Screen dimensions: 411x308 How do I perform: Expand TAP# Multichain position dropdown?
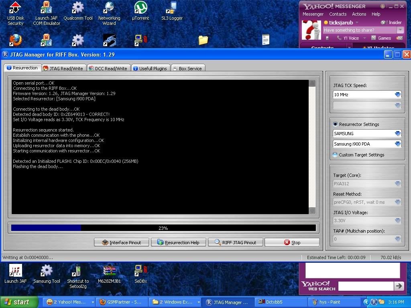coord(398,239)
